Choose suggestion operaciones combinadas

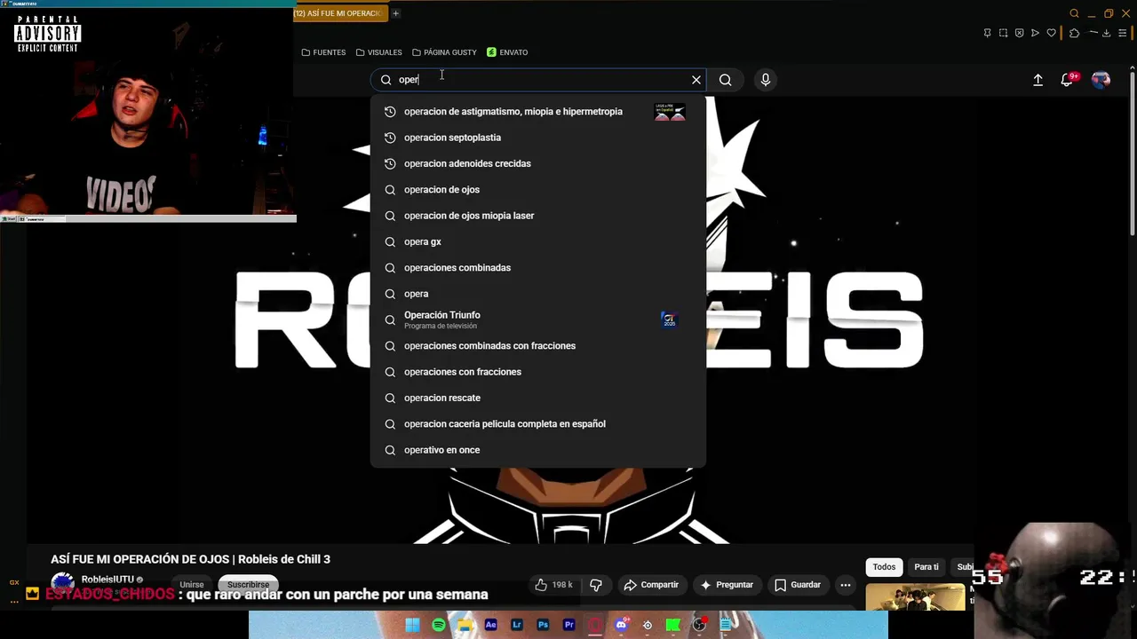tap(537, 268)
